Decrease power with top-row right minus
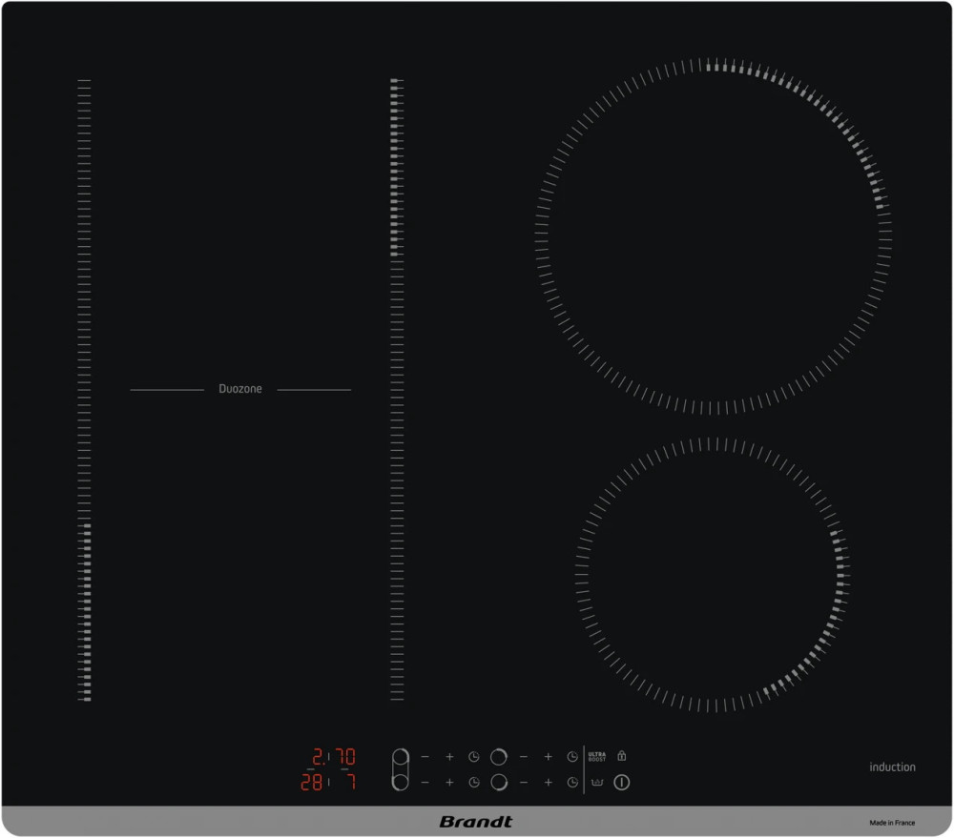The image size is (954, 838). (x=523, y=757)
